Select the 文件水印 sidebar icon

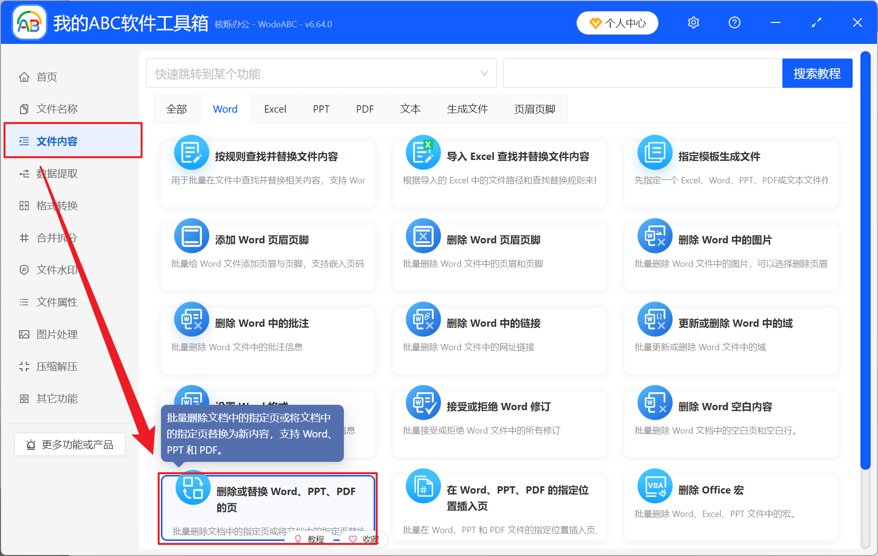[24, 270]
